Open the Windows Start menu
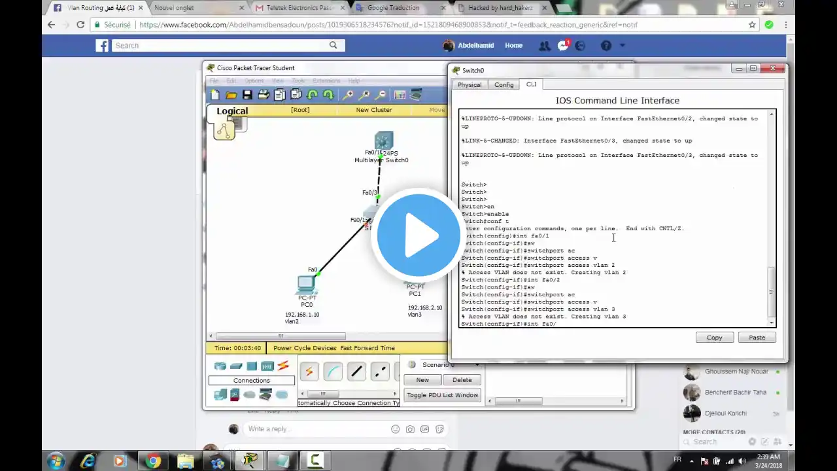This screenshot has width=837, height=471. point(56,461)
